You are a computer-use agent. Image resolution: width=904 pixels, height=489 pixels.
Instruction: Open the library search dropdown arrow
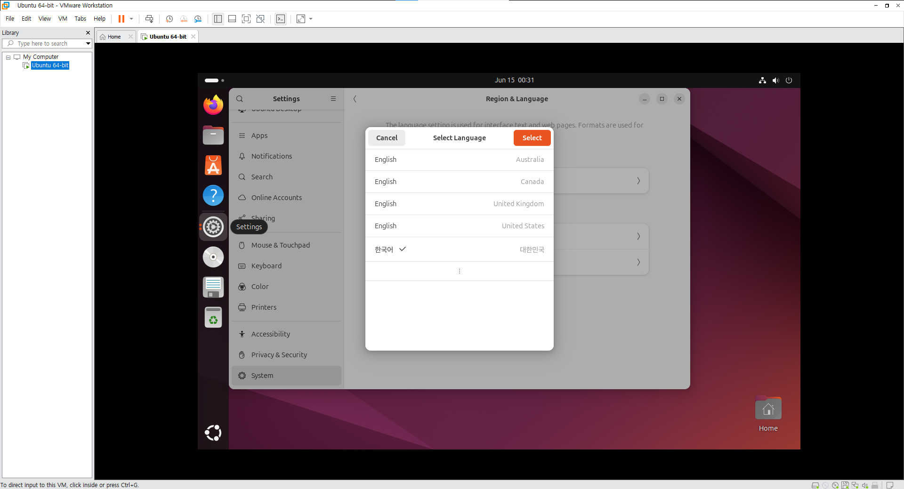click(x=88, y=43)
